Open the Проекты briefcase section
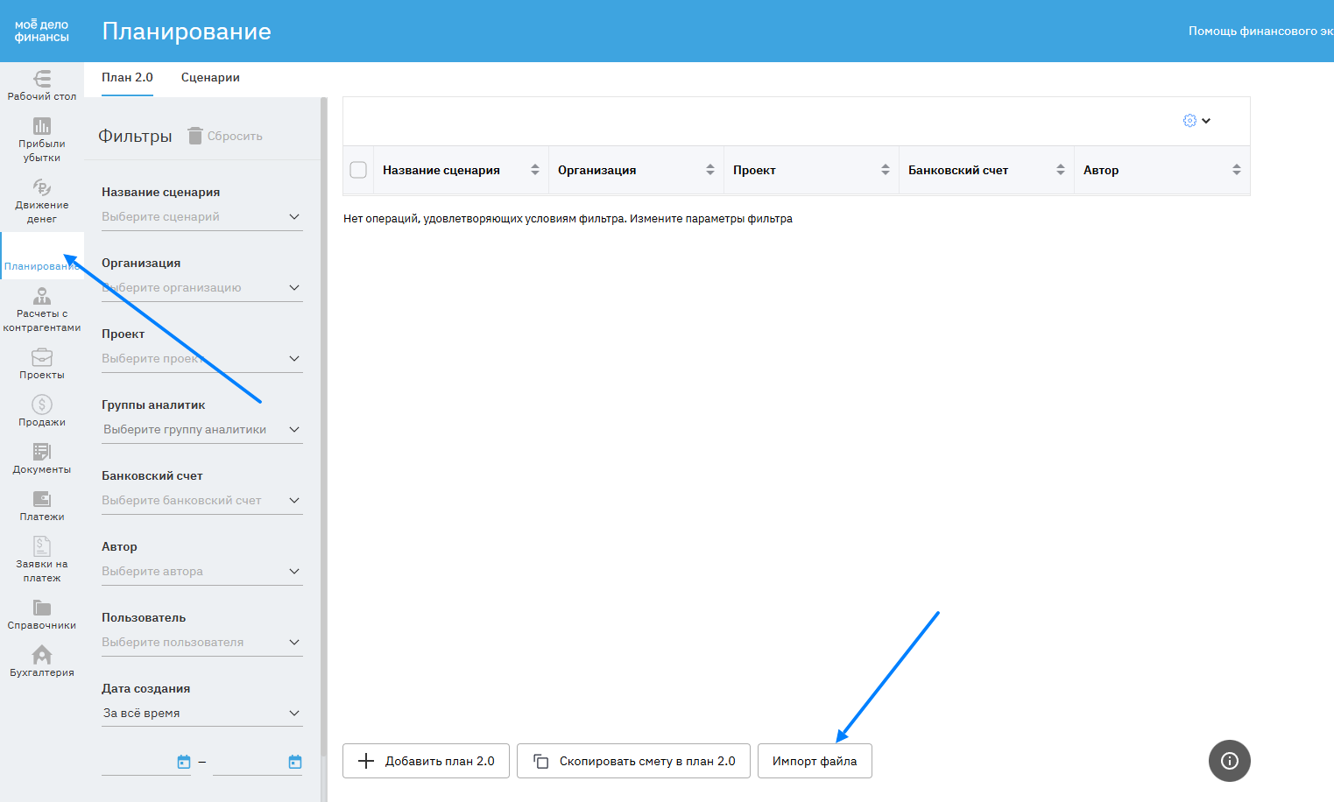 [x=42, y=364]
